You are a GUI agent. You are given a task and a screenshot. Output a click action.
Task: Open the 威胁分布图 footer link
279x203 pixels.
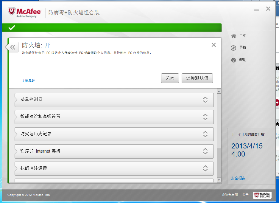click(230, 195)
